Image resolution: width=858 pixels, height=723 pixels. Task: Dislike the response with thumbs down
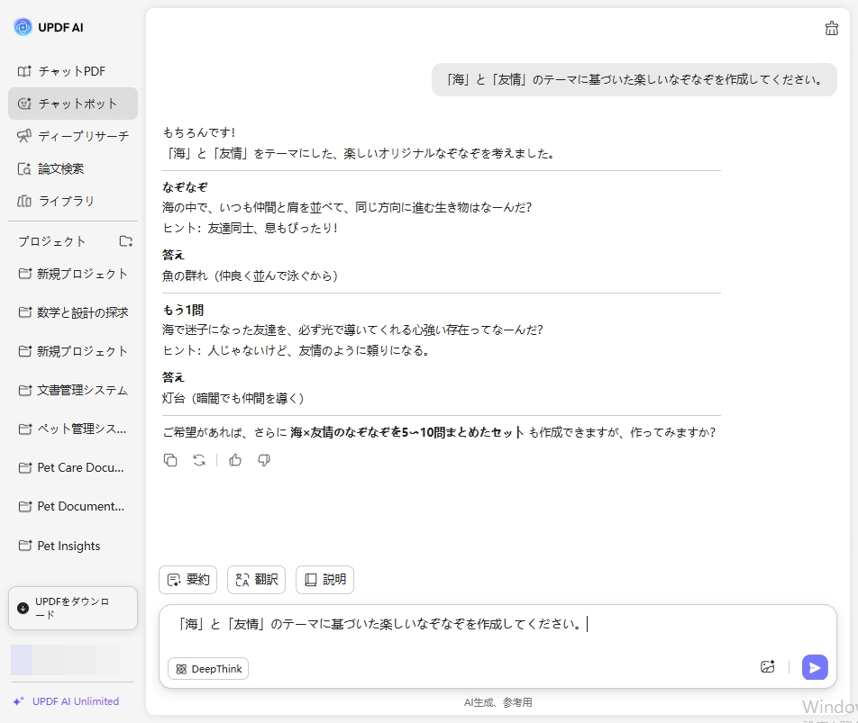pos(264,460)
